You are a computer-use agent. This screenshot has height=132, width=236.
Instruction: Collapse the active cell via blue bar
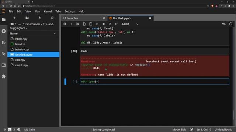point(65,82)
